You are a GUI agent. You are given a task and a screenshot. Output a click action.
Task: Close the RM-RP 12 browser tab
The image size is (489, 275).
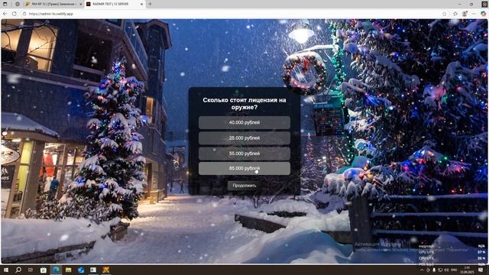[x=81, y=4]
